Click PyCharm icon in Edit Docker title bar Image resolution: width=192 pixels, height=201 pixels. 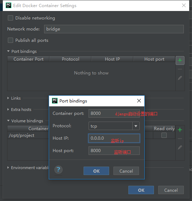click(9, 5)
